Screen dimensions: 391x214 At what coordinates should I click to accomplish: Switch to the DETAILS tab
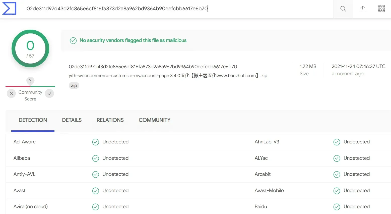click(x=72, y=120)
